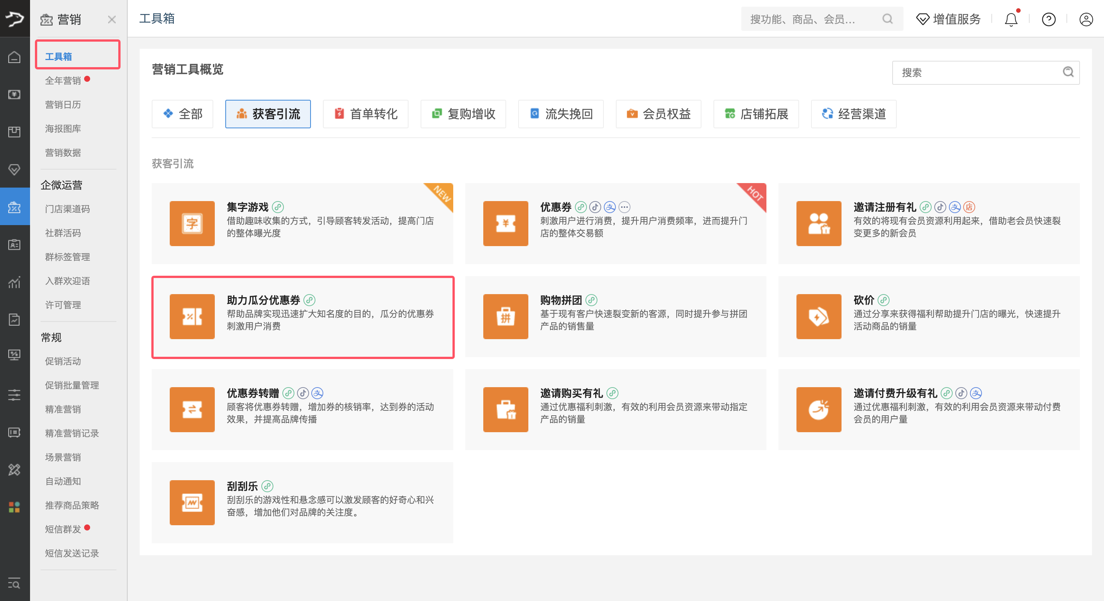This screenshot has width=1104, height=601.
Task: Select the 会员权益 category tab
Action: click(x=658, y=114)
